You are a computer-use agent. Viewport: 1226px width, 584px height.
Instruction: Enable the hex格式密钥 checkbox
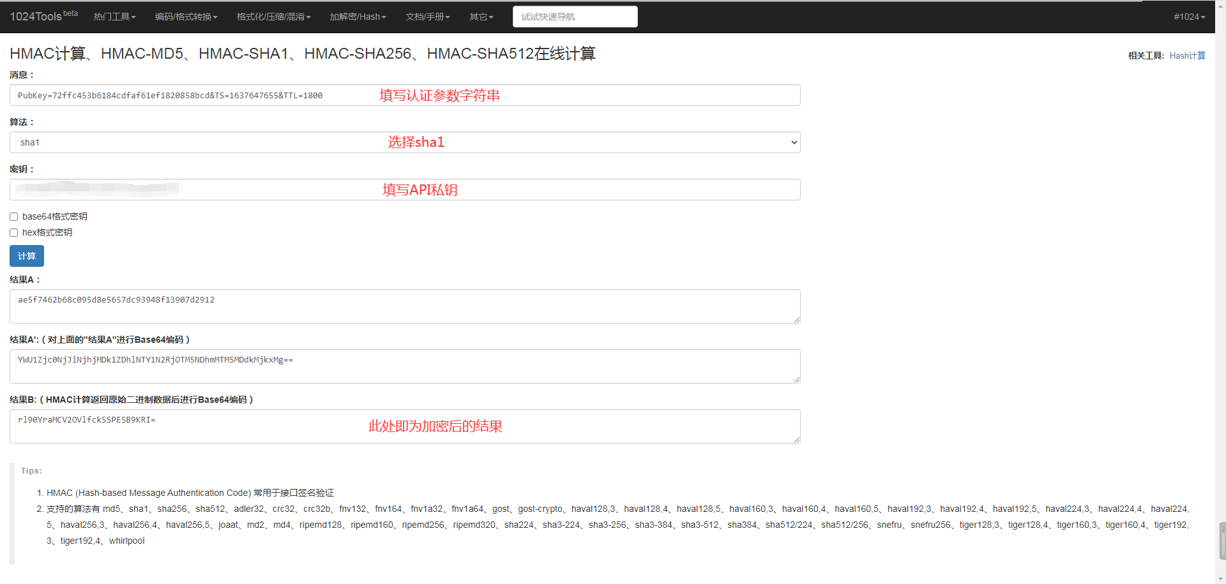coord(13,233)
